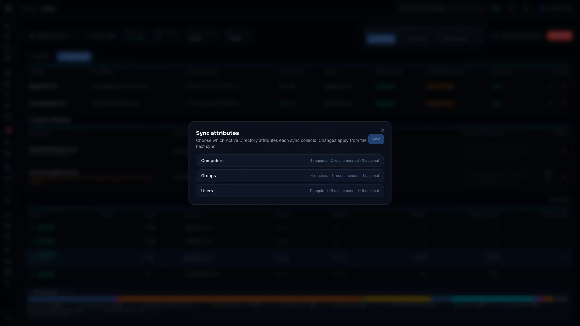580x326 pixels.
Task: Save the sync attribute changes
Action: click(x=376, y=139)
